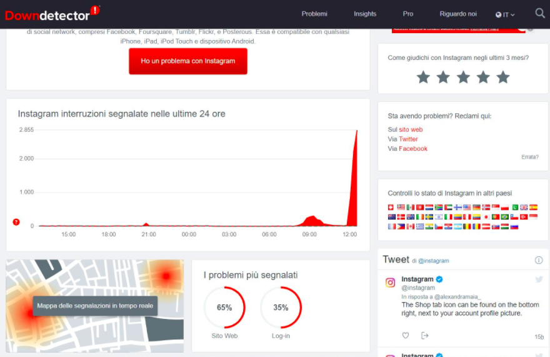
Task: Click the 'Mappa delle segnalazioni in tempo reale' label
Action: [95, 306]
